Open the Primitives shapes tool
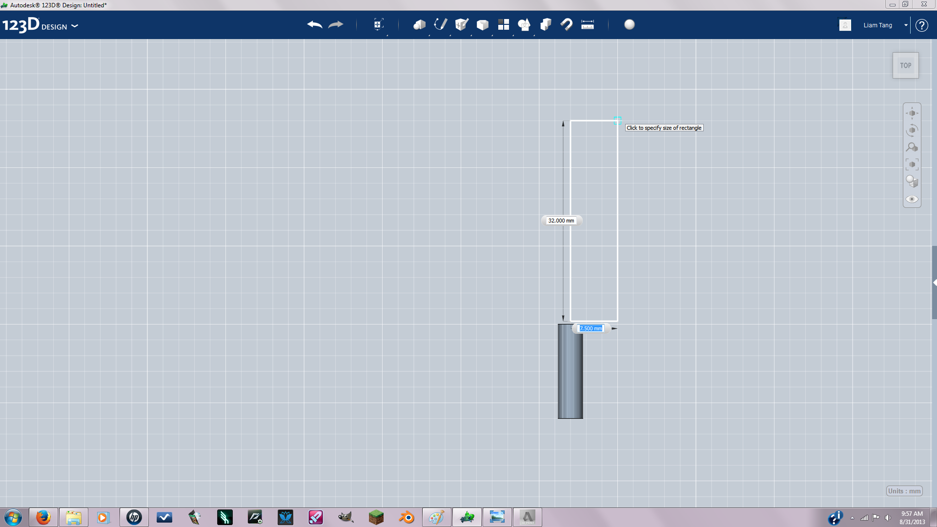Viewport: 937px width, 527px height. tap(419, 24)
